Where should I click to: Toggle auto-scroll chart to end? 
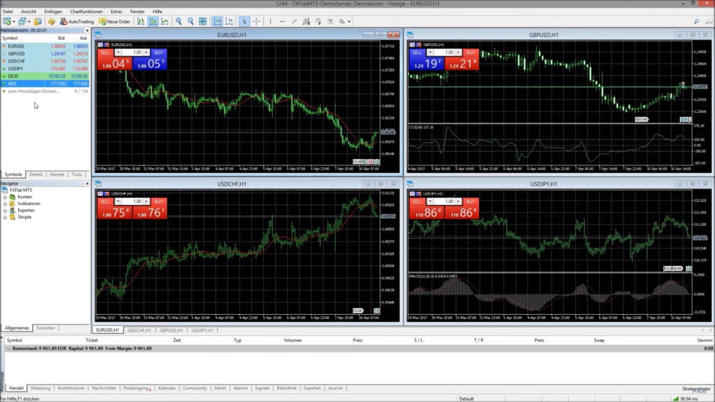point(217,22)
